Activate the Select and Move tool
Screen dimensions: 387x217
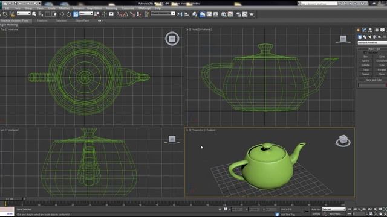(x=62, y=14)
